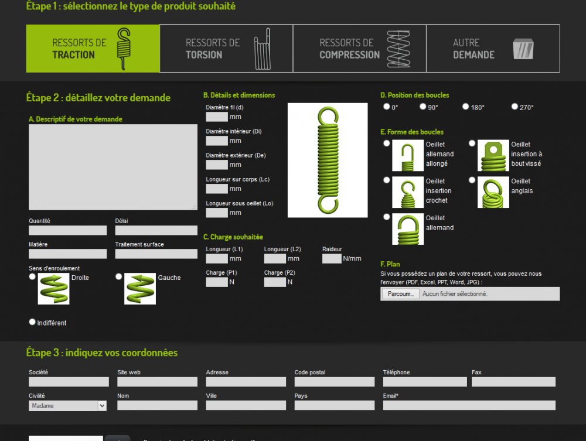This screenshot has height=441, width=586.
Task: Choose the Autre Demande tab
Action: [x=493, y=49]
